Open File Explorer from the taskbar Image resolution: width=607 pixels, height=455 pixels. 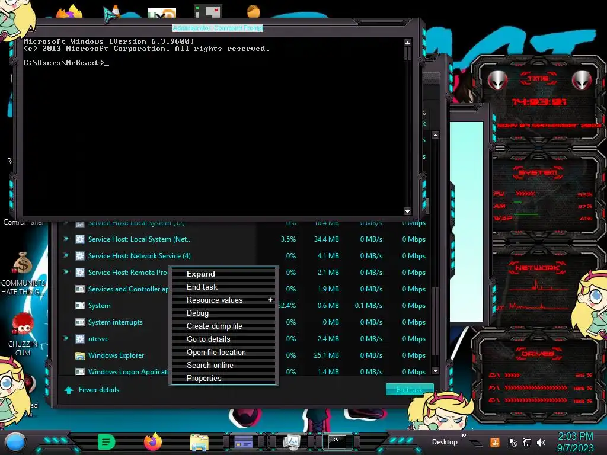[x=199, y=442]
